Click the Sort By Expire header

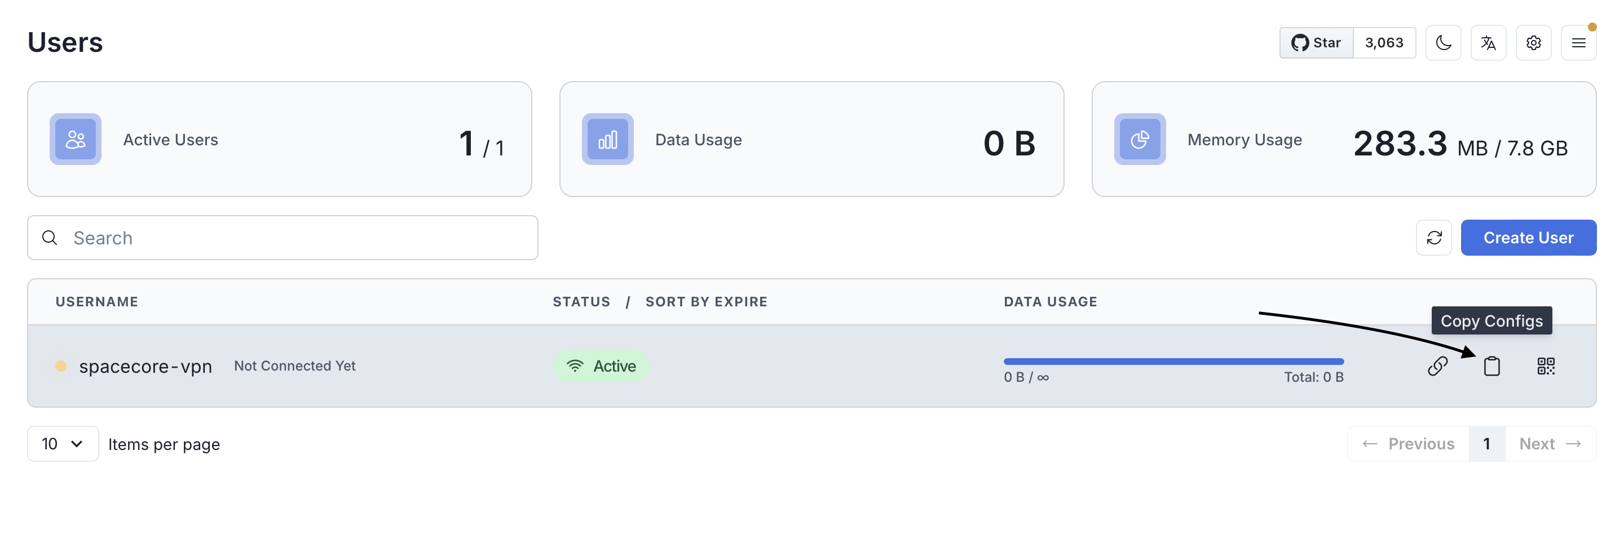click(x=706, y=302)
